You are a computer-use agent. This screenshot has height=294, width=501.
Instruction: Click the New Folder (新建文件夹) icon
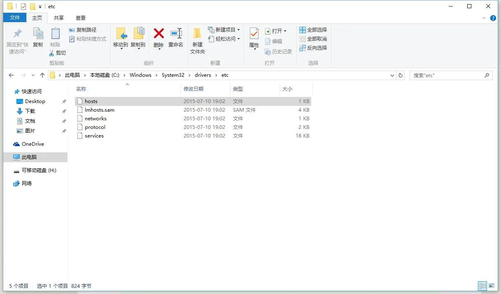click(197, 39)
